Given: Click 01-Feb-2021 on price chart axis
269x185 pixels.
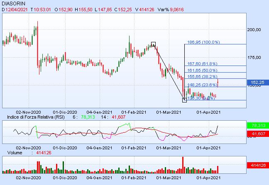Looking at the screenshot, I should tap(134, 112).
